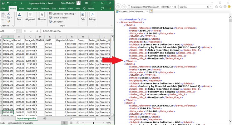Click the Undo arrow in Excel
Viewport: 232px width, 125px height.
pos(8,3)
